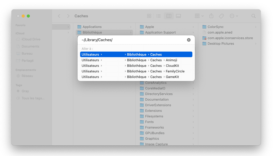Switch to list view

[x=159, y=16]
